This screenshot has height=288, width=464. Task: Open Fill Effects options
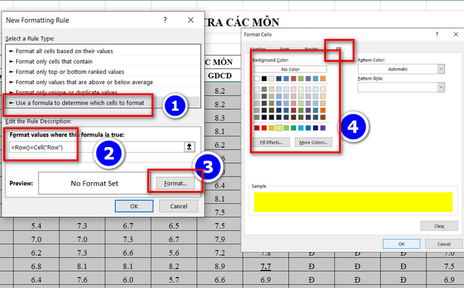coord(271,142)
